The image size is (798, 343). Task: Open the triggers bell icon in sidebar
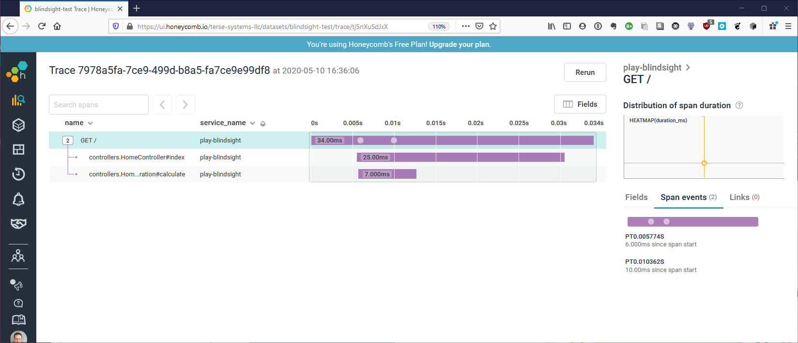(x=18, y=199)
